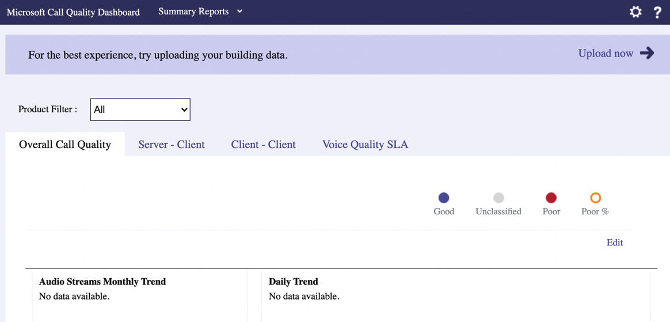Image resolution: width=670 pixels, height=322 pixels.
Task: Click the Good legend label
Action: 444,211
